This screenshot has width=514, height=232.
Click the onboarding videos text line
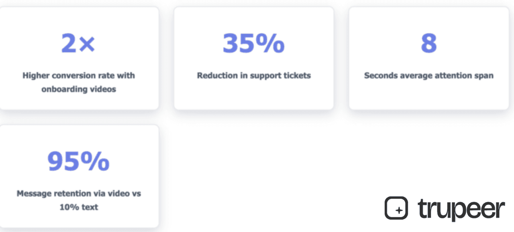pos(79,89)
